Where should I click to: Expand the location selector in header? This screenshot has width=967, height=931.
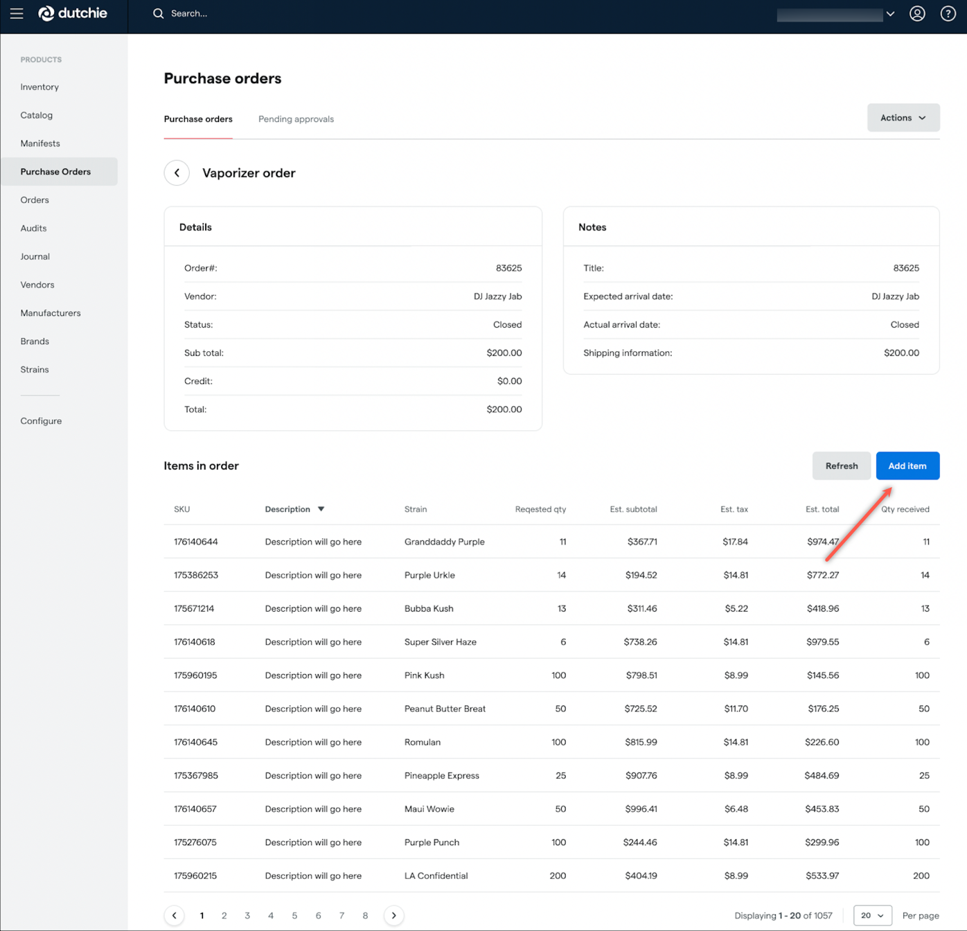click(x=890, y=13)
